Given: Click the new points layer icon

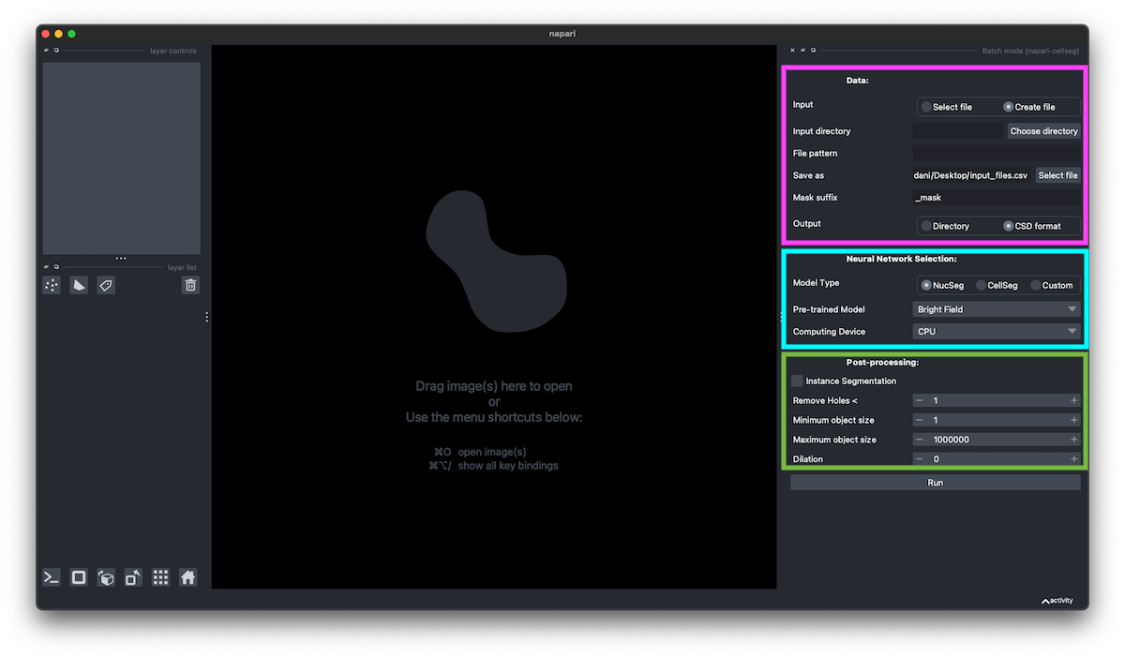Looking at the screenshot, I should (x=52, y=285).
